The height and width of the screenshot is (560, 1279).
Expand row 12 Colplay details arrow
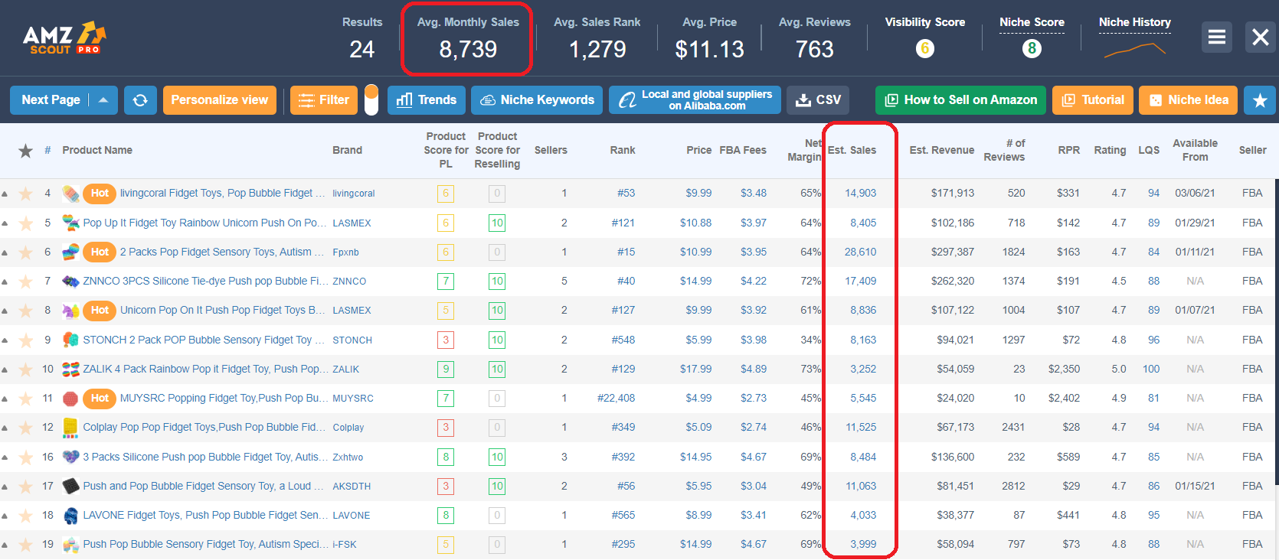pyautogui.click(x=5, y=428)
